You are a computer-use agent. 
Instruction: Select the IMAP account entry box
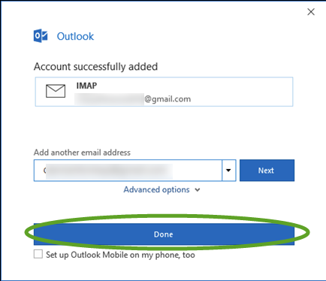coord(164,92)
